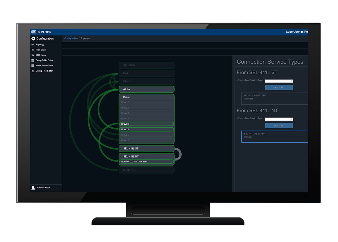Select the SEL-5056 topology node
Image resolution: width=338 pixels, height=242 pixels.
pyautogui.click(x=146, y=66)
